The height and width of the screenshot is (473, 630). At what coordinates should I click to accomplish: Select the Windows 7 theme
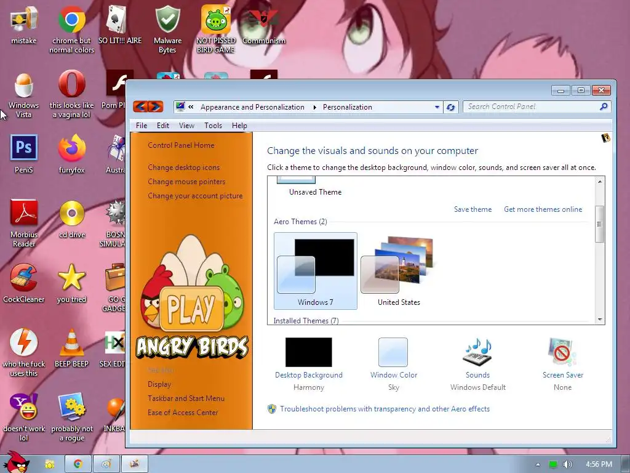pyautogui.click(x=316, y=271)
